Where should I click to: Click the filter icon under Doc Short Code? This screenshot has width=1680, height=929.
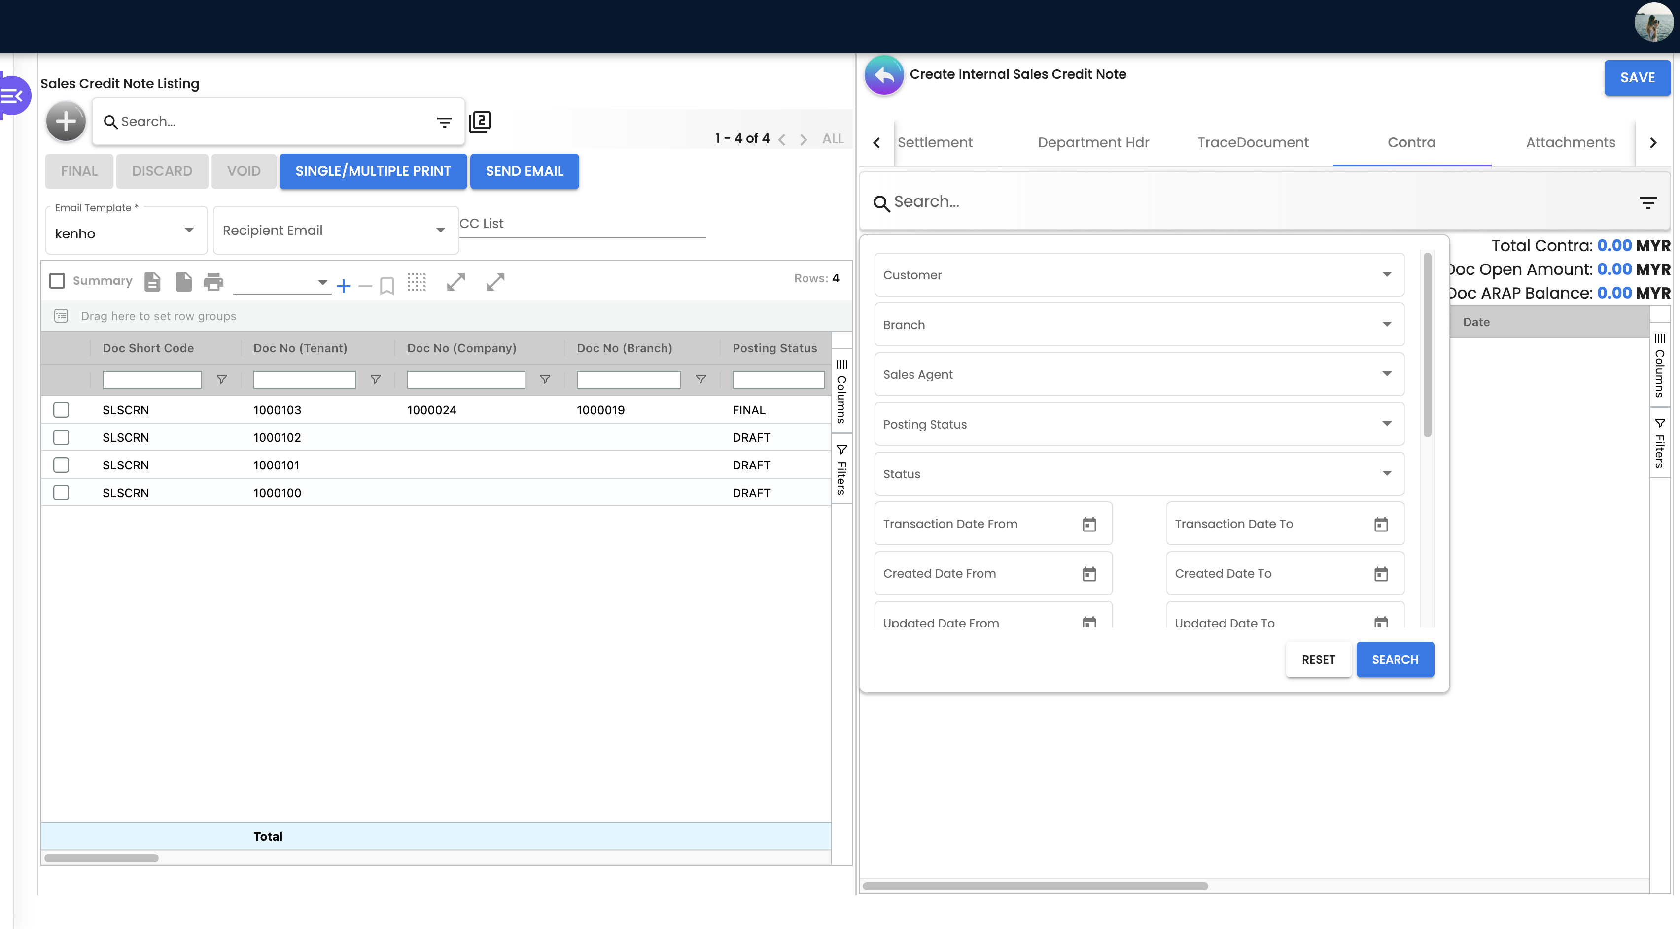pyautogui.click(x=222, y=379)
